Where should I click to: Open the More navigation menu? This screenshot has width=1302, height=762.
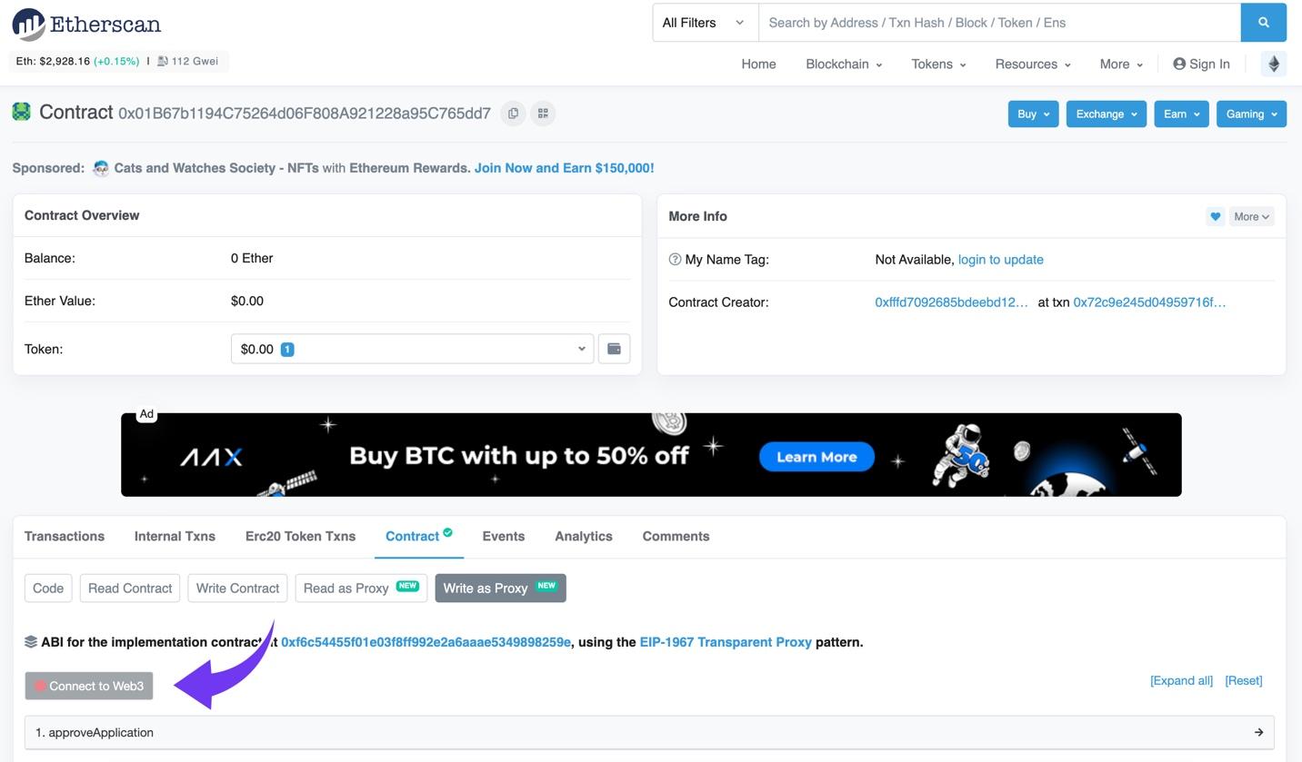[x=1121, y=64]
